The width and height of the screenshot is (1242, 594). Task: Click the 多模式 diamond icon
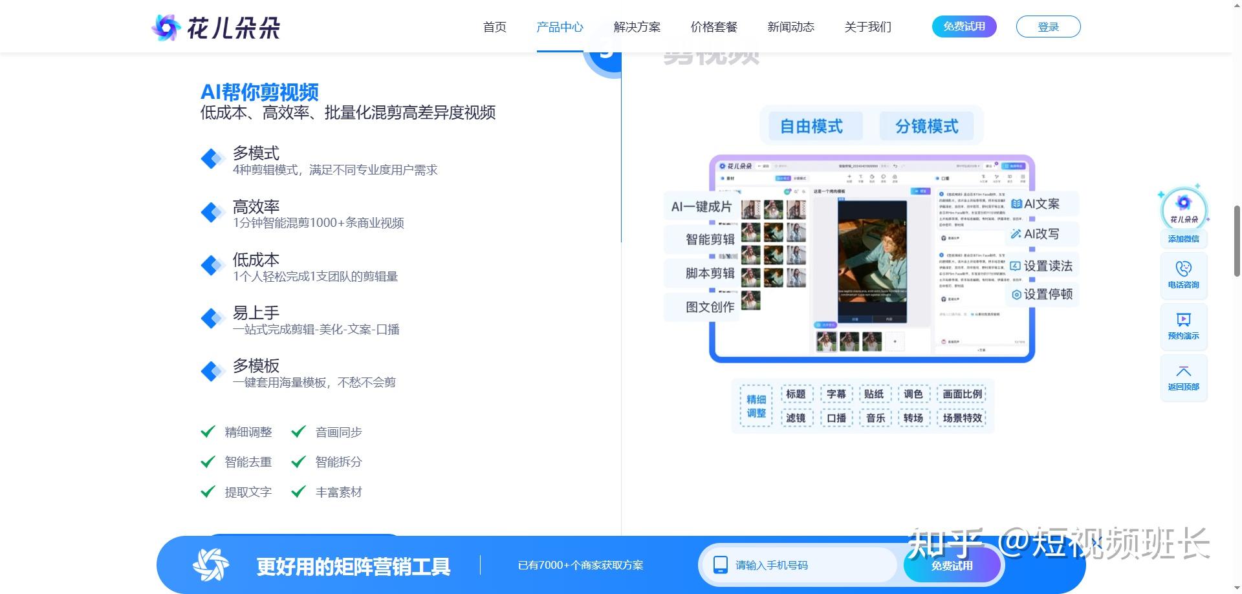[212, 158]
